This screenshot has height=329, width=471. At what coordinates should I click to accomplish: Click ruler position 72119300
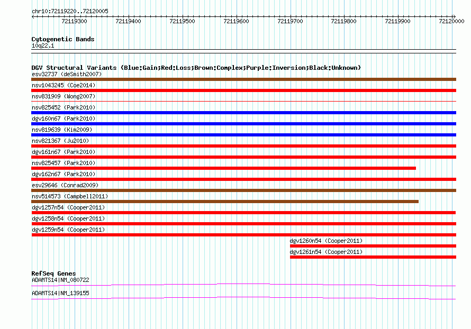click(74, 21)
